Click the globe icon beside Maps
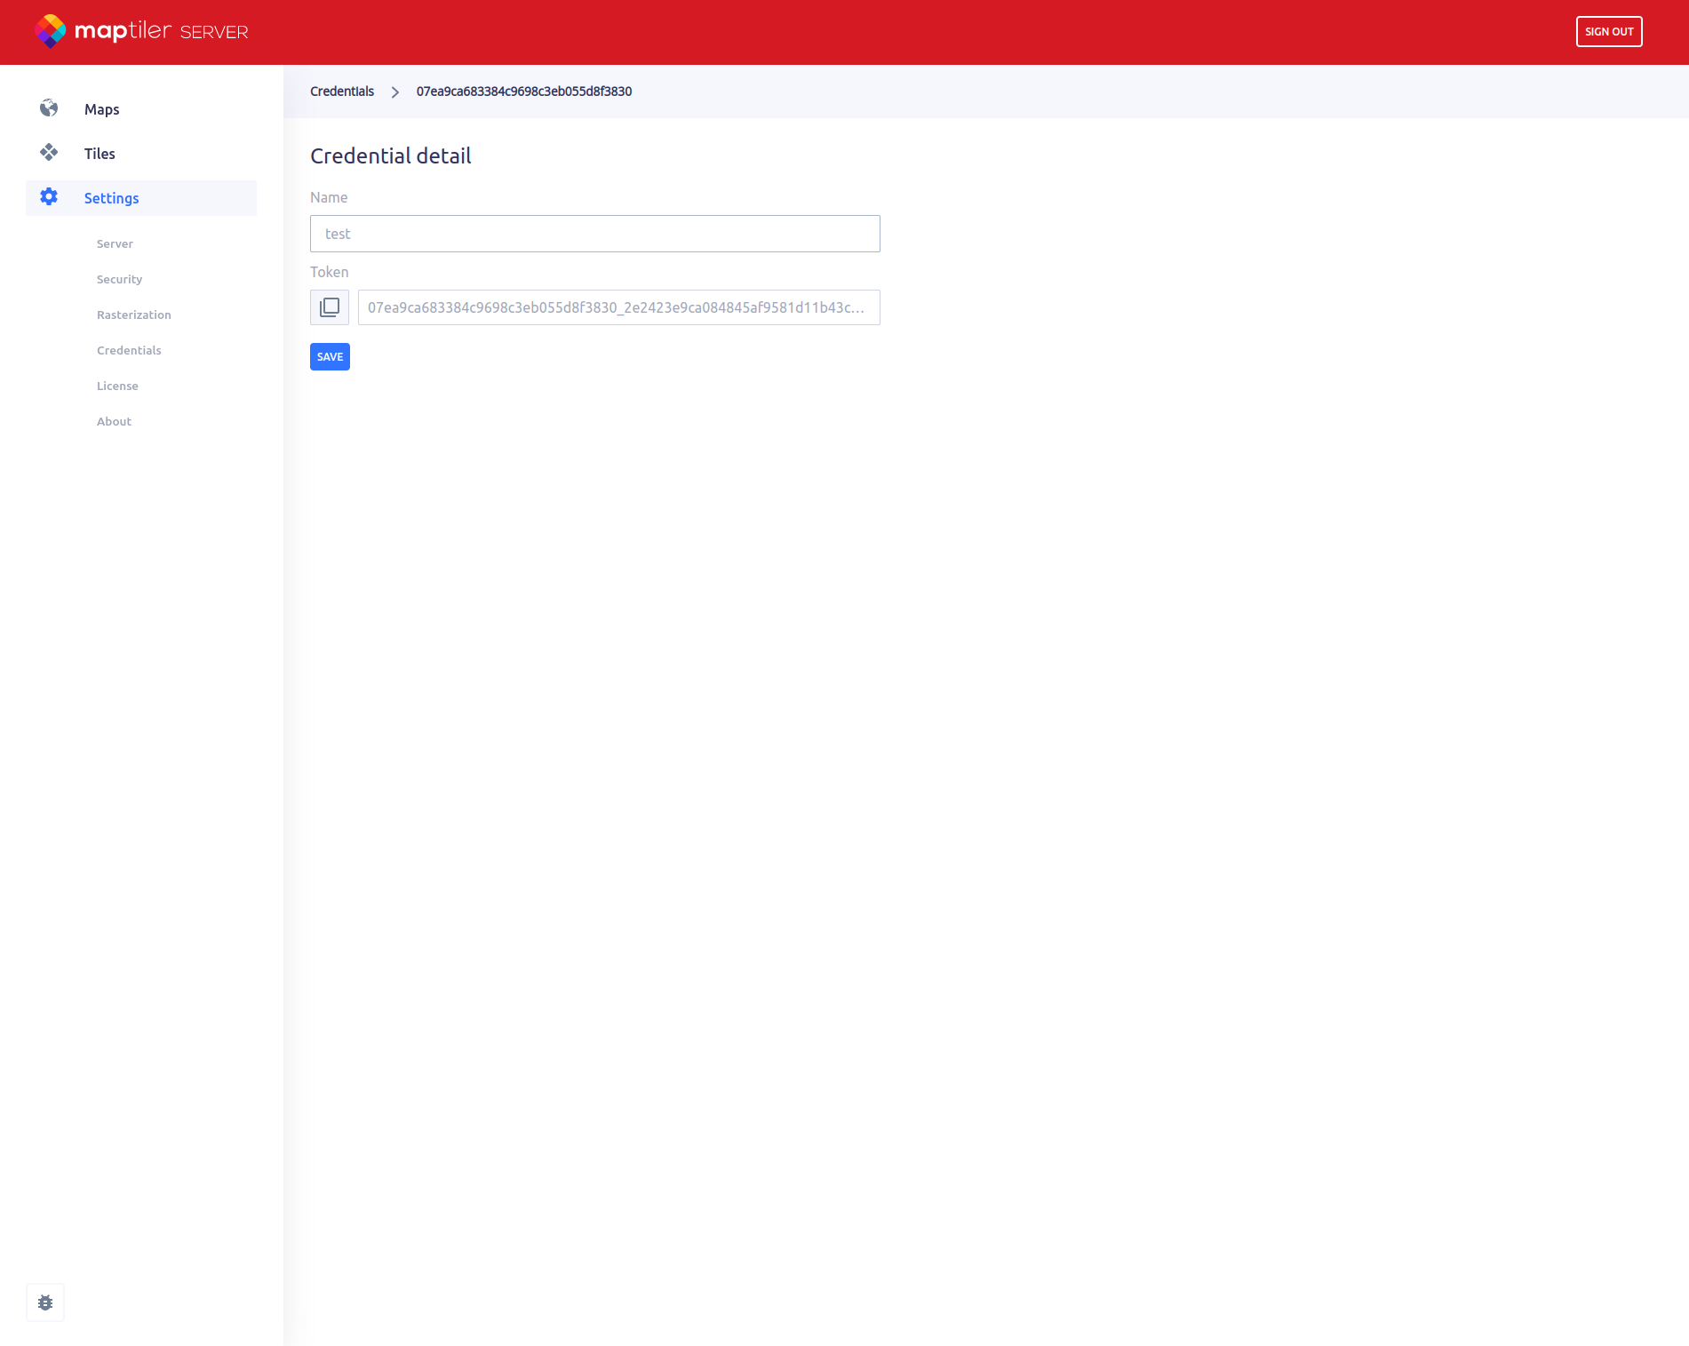Viewport: 1689px width, 1346px height. pyautogui.click(x=49, y=108)
